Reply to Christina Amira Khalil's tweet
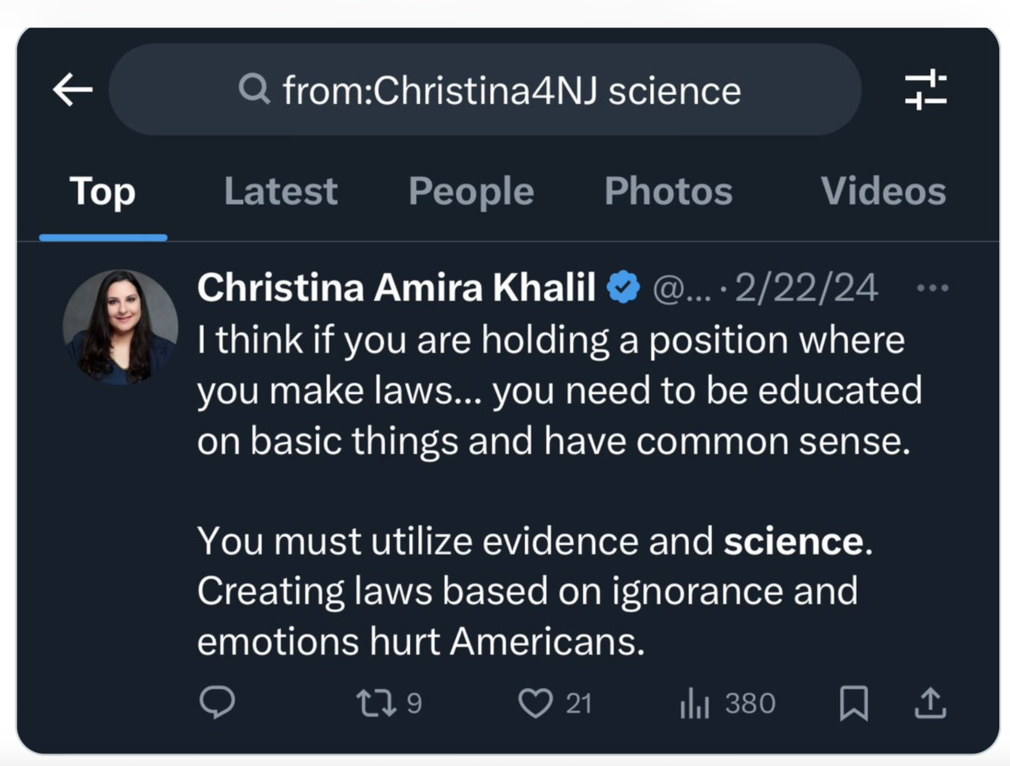Image resolution: width=1010 pixels, height=766 pixels. [x=217, y=702]
